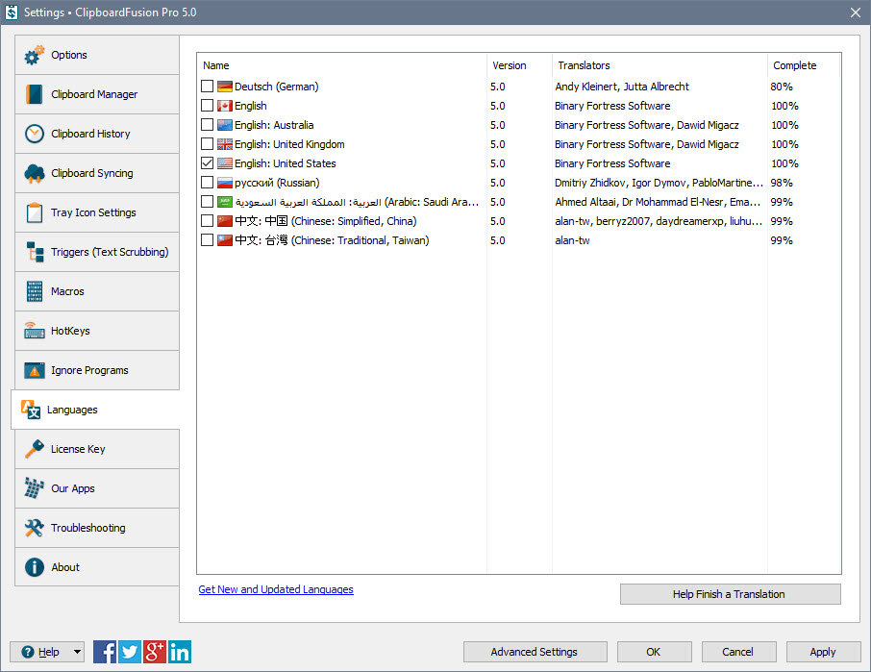Check the plain English language checkbox
This screenshot has width=871, height=672.
(208, 106)
